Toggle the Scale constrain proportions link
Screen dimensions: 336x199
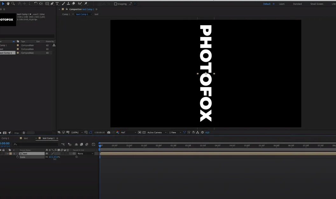pos(47,157)
